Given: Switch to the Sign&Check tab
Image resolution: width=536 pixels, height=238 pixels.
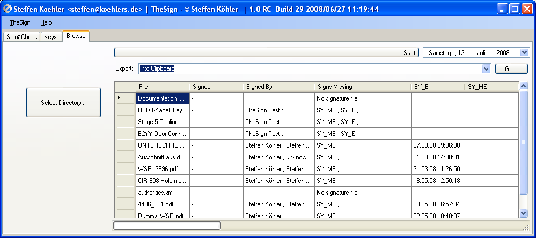Looking at the screenshot, I should (x=22, y=37).
